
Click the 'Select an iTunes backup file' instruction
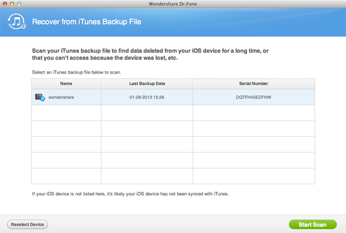point(77,72)
